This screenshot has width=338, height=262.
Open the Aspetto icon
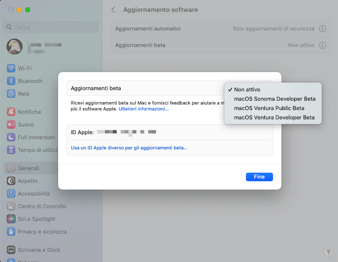(x=11, y=181)
